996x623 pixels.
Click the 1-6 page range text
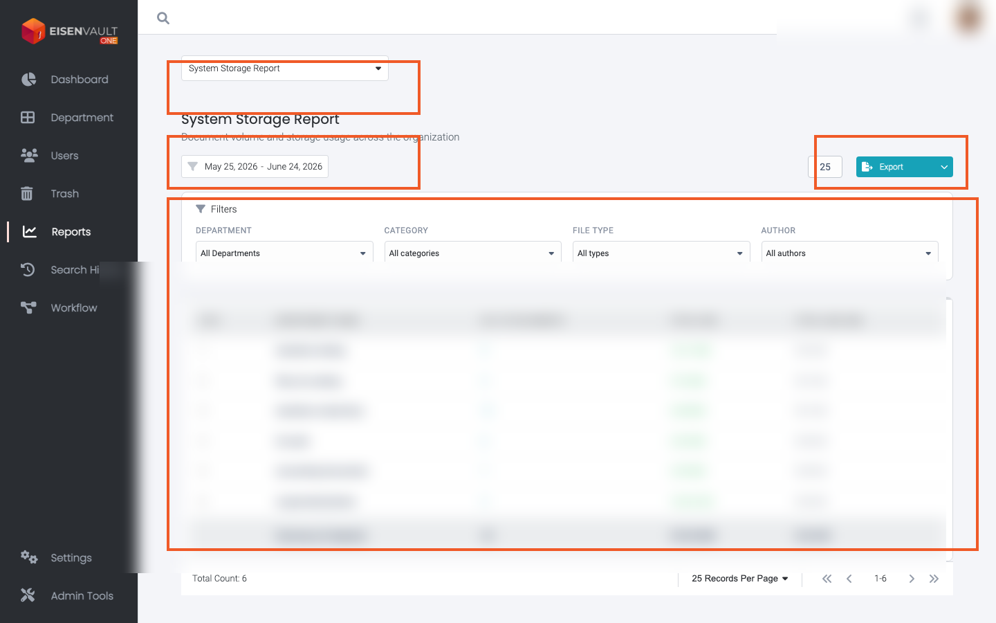880,579
